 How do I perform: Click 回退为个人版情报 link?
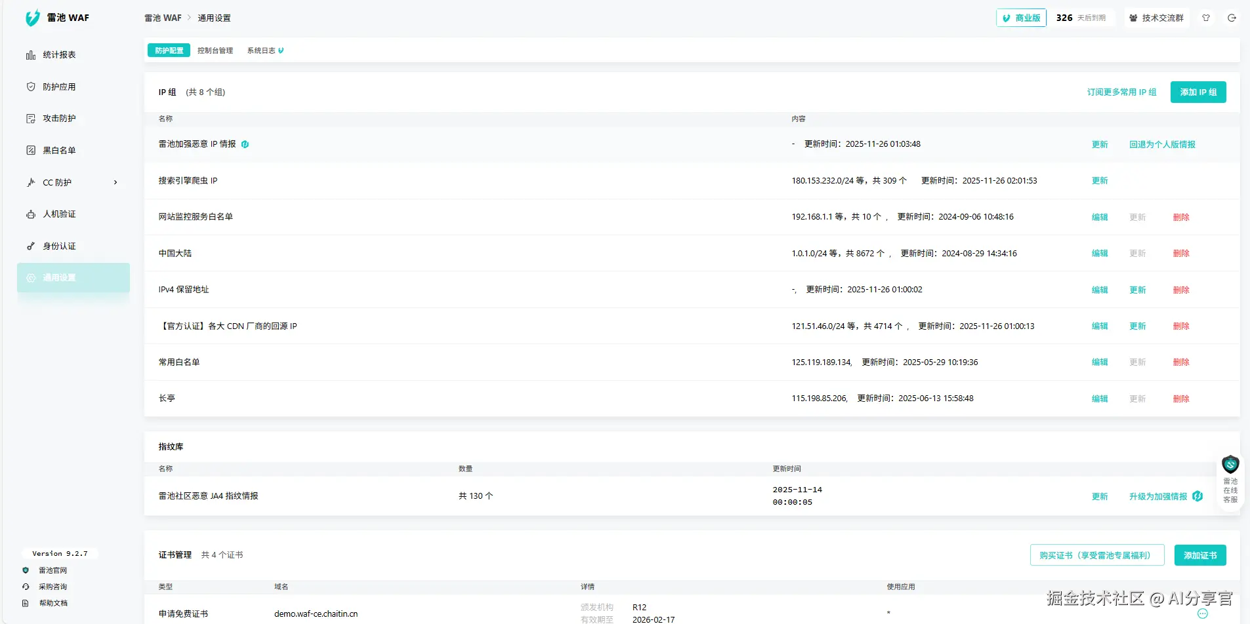tap(1162, 144)
